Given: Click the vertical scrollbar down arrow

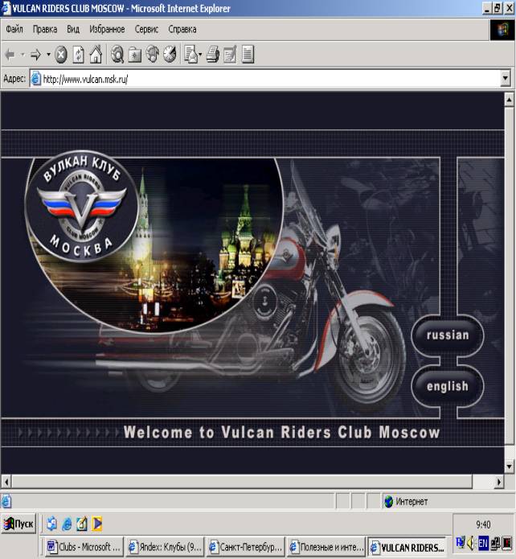Looking at the screenshot, I should point(510,466).
